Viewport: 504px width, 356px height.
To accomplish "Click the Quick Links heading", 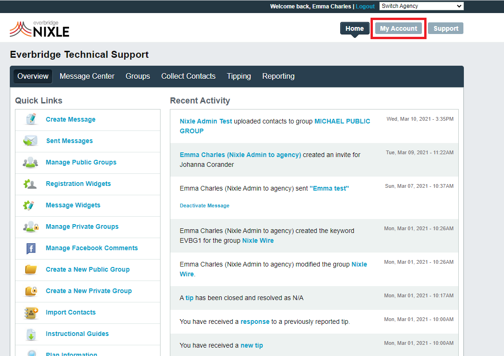I will [x=39, y=101].
